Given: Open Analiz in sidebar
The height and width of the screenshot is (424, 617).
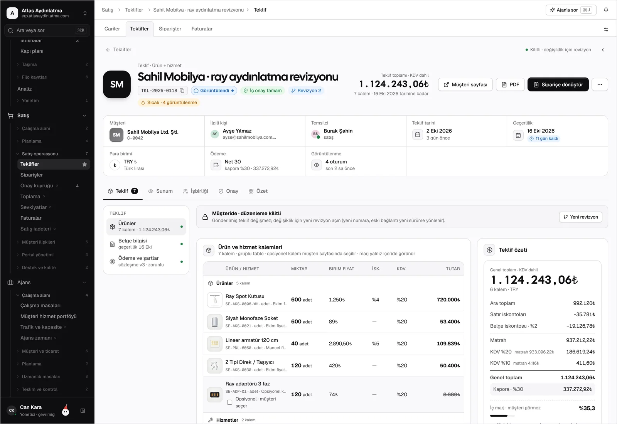Looking at the screenshot, I should [x=24, y=89].
